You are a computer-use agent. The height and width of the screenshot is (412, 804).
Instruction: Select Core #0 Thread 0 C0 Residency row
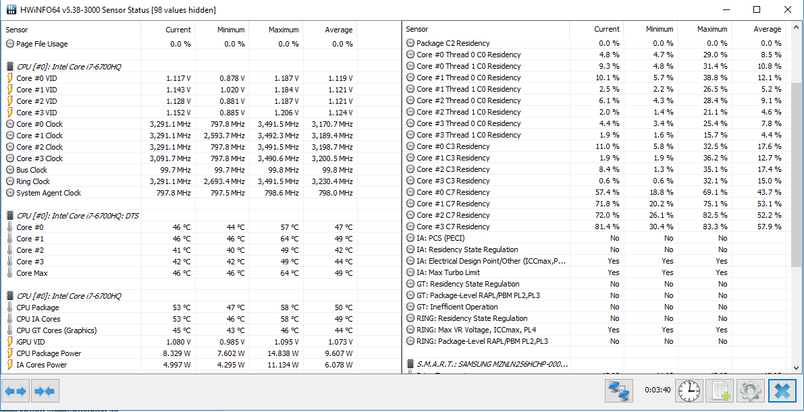(595, 55)
